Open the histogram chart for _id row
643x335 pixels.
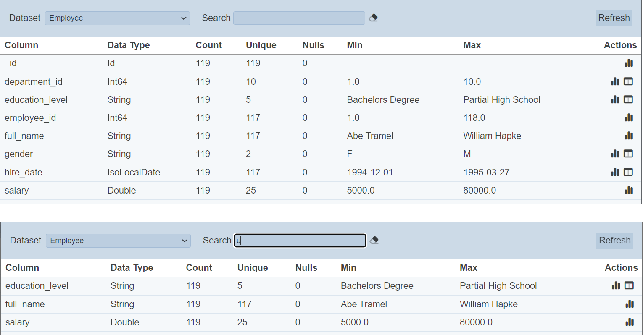coord(629,63)
